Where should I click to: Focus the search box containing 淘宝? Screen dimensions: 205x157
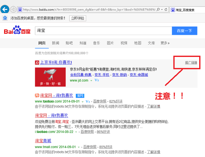point(103,31)
